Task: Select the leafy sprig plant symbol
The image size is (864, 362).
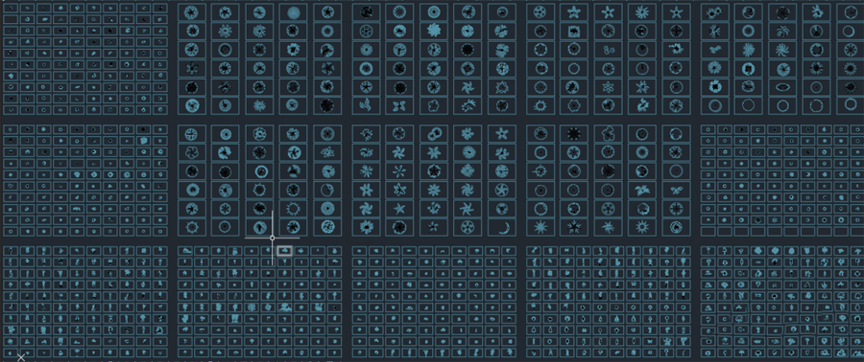Action: tap(366, 105)
